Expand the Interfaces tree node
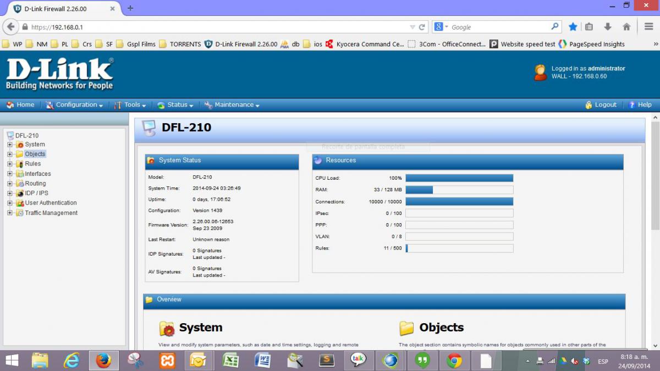The width and height of the screenshot is (660, 371). click(9, 174)
